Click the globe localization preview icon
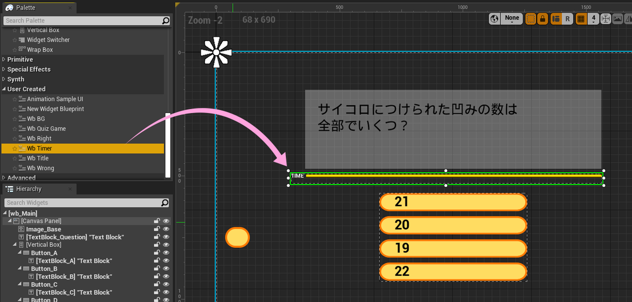Image resolution: width=632 pixels, height=302 pixels. pyautogui.click(x=494, y=19)
